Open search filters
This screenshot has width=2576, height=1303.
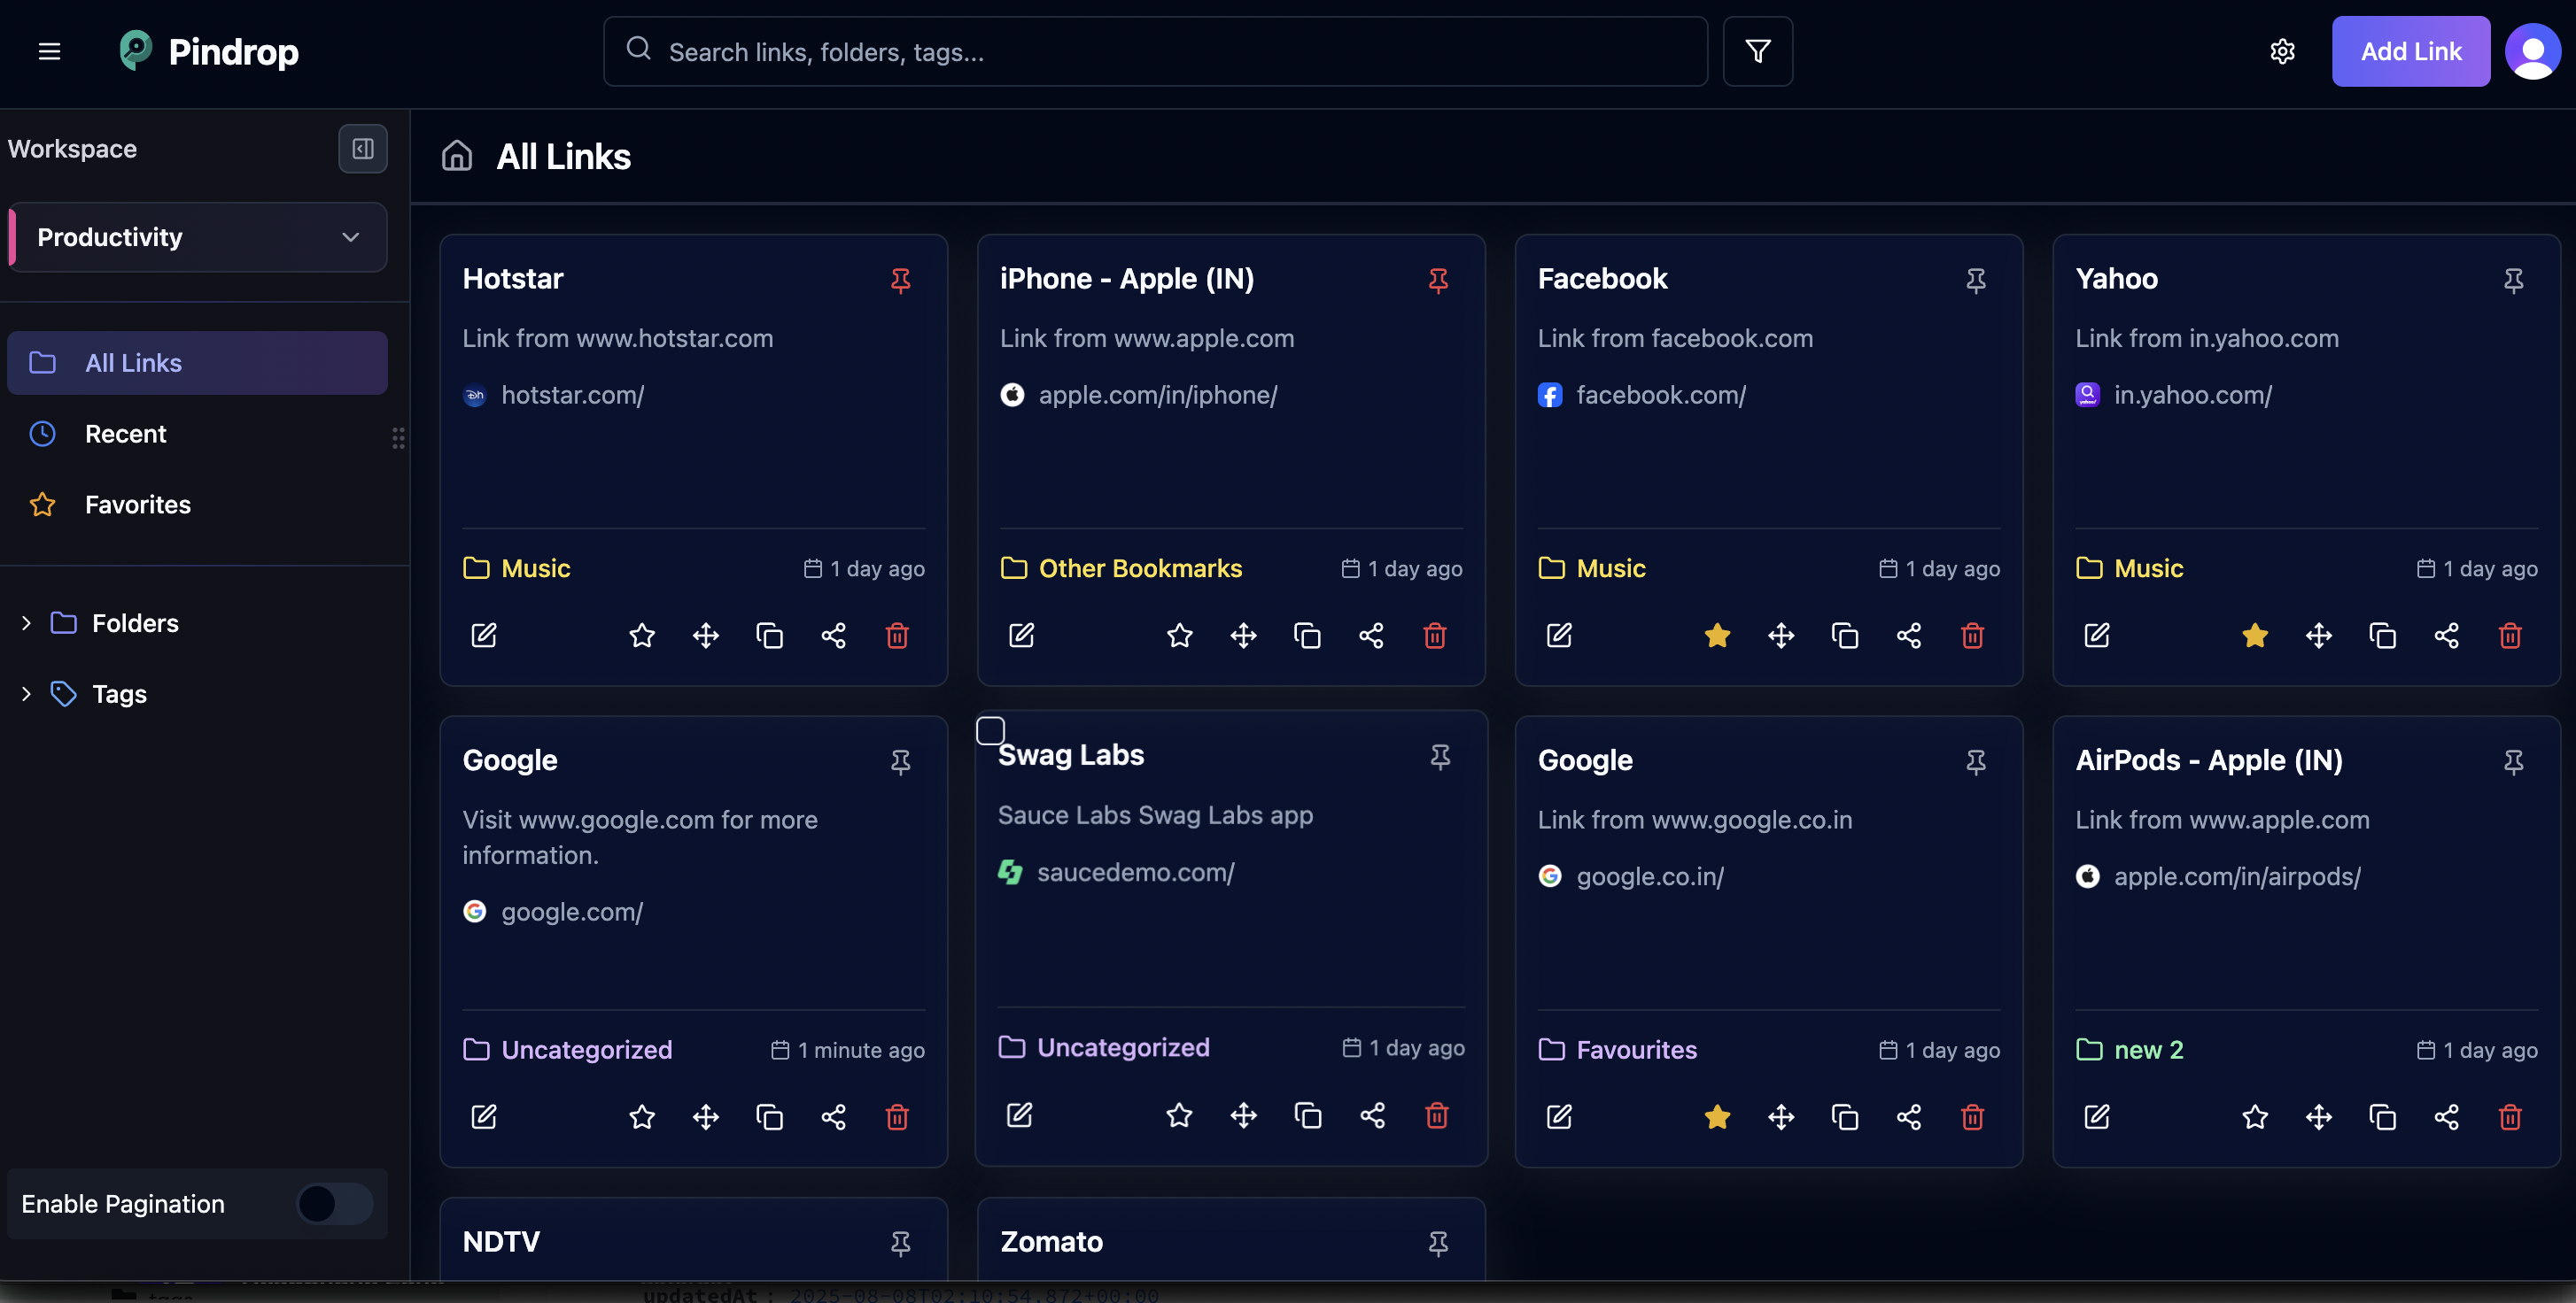coord(1757,51)
